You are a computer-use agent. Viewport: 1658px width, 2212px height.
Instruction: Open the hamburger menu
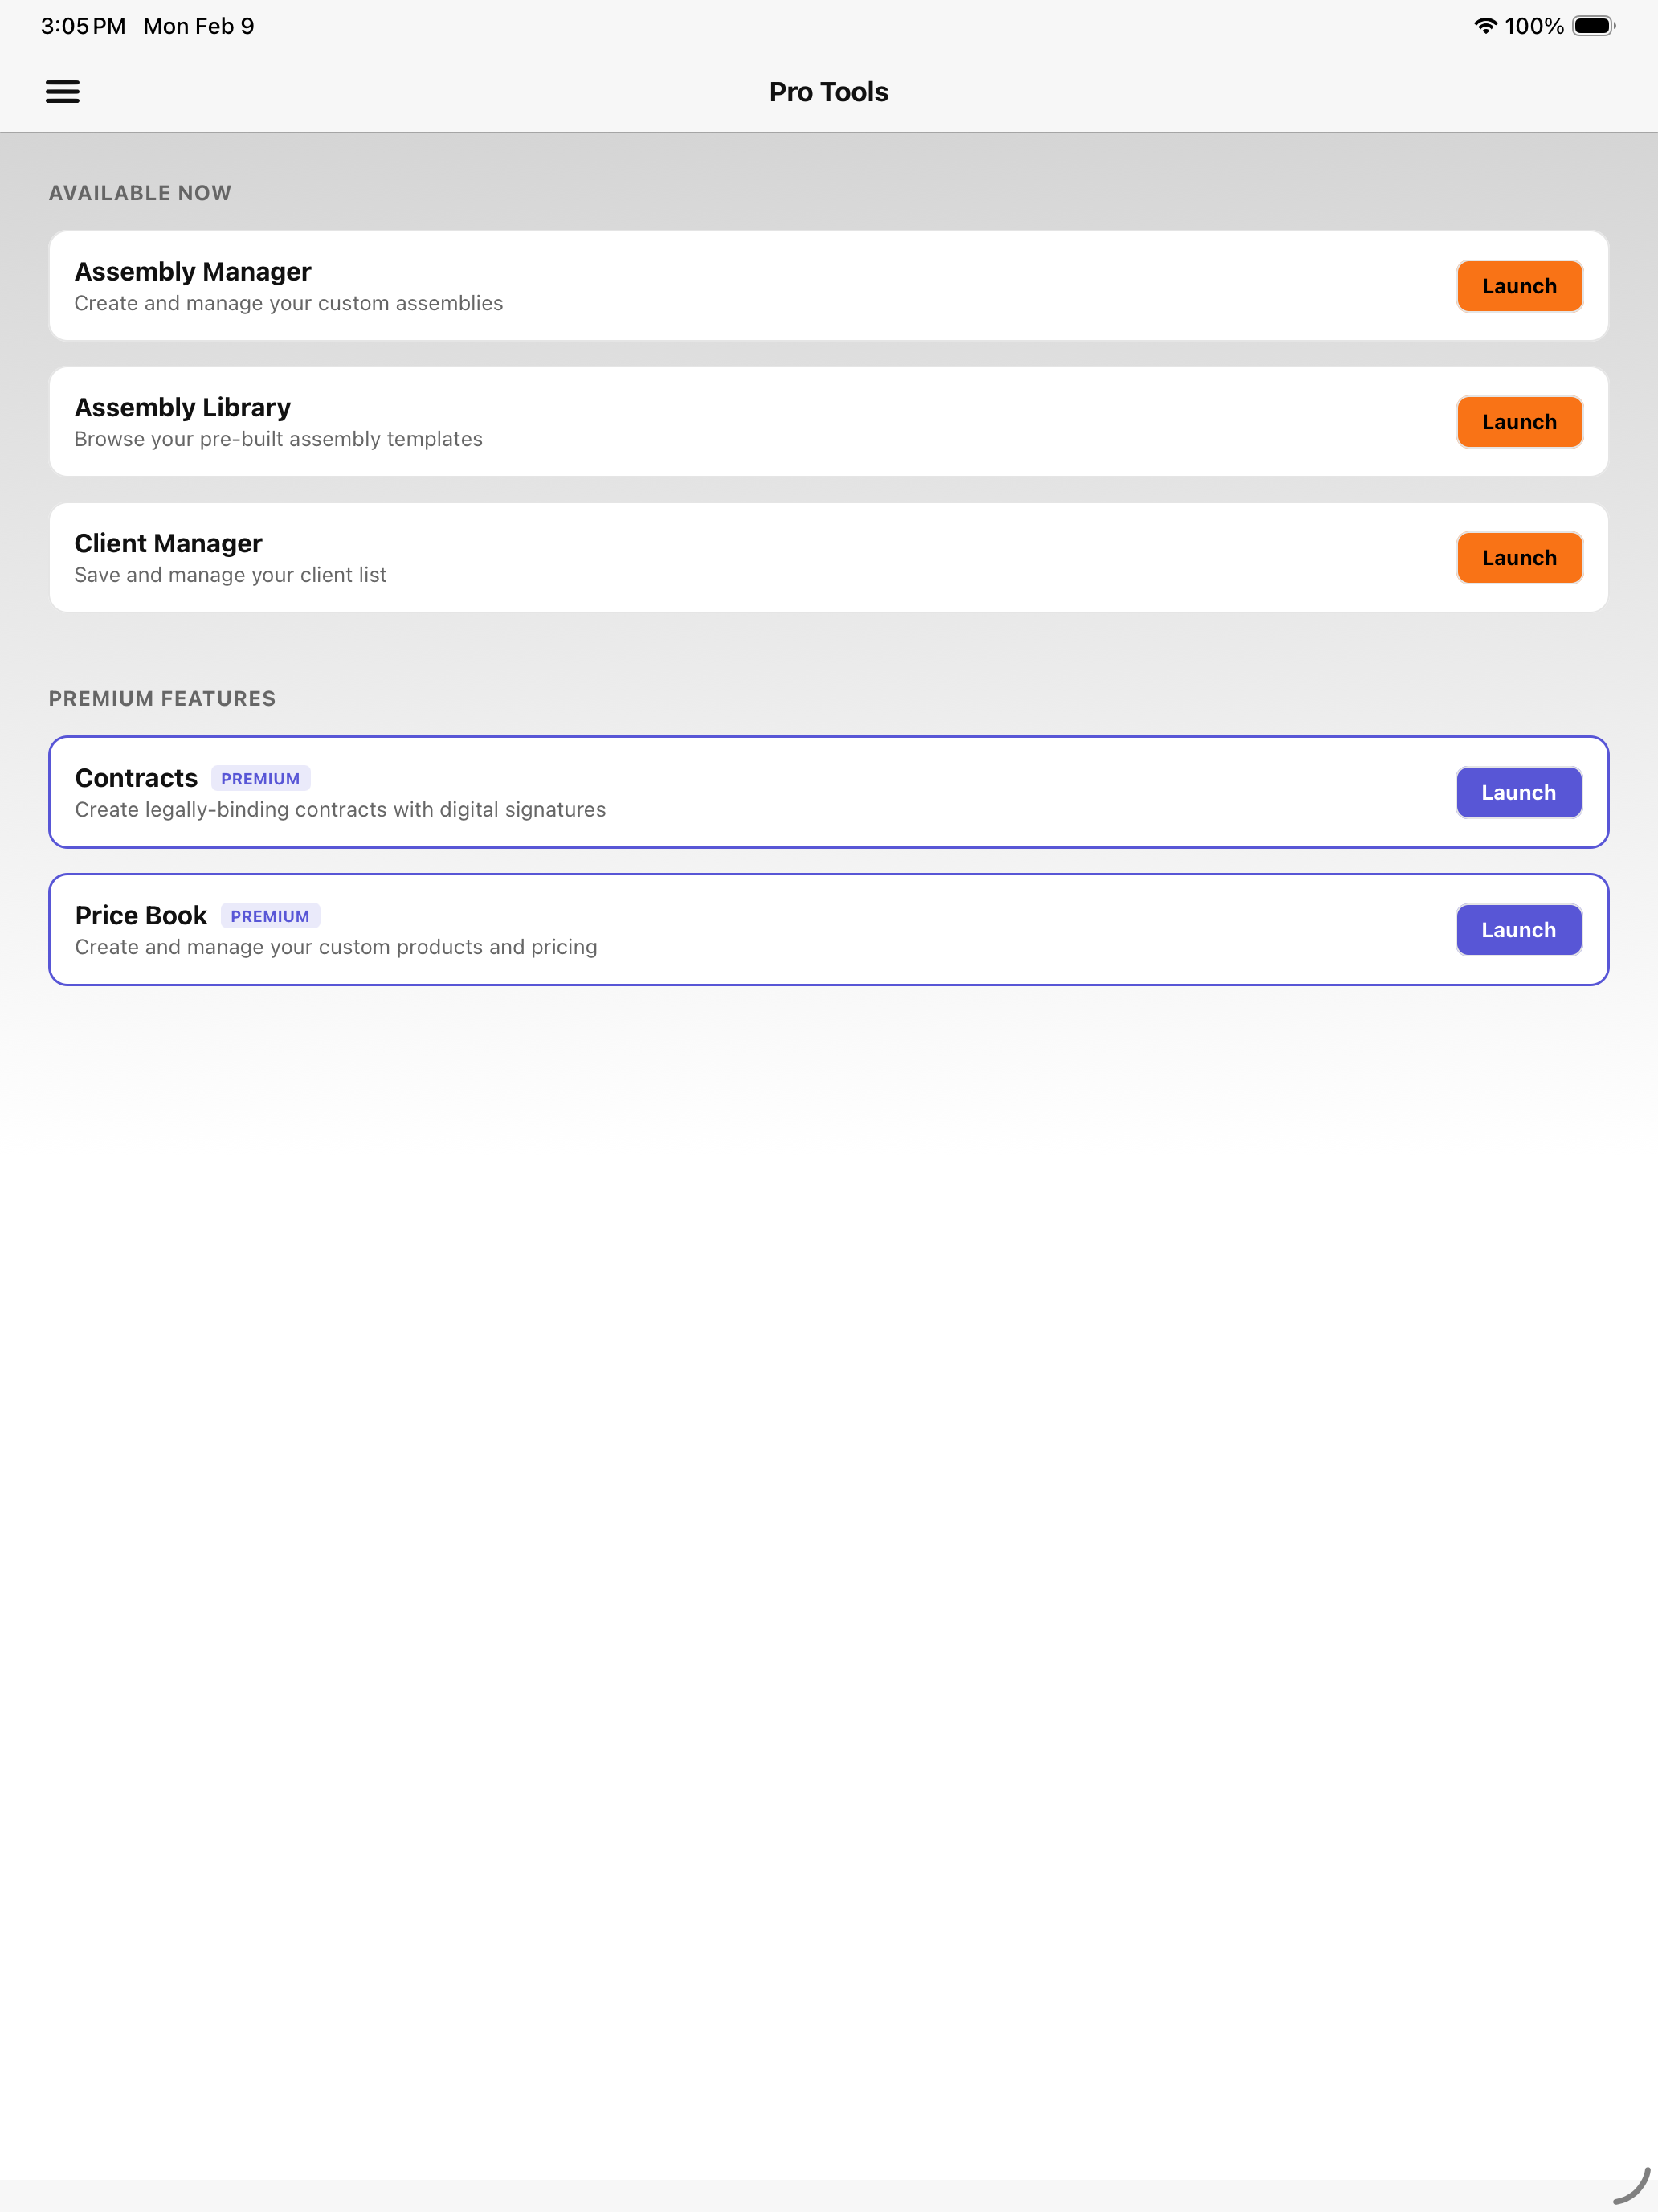62,92
